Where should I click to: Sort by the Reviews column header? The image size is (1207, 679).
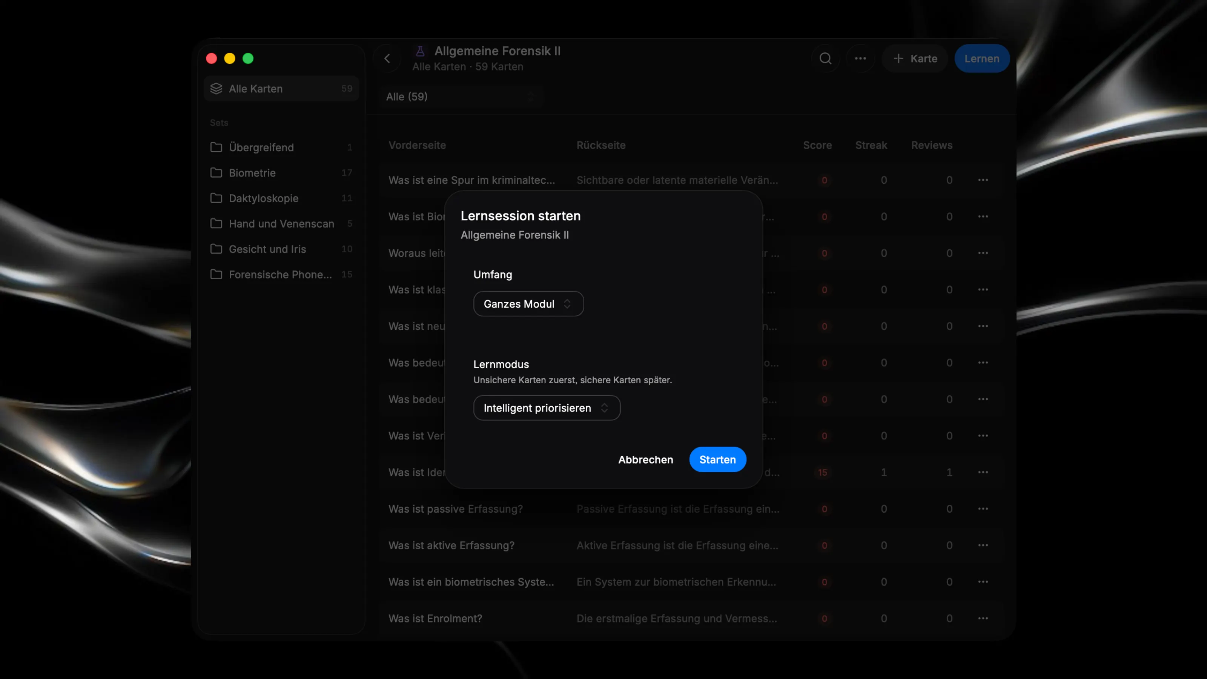932,145
